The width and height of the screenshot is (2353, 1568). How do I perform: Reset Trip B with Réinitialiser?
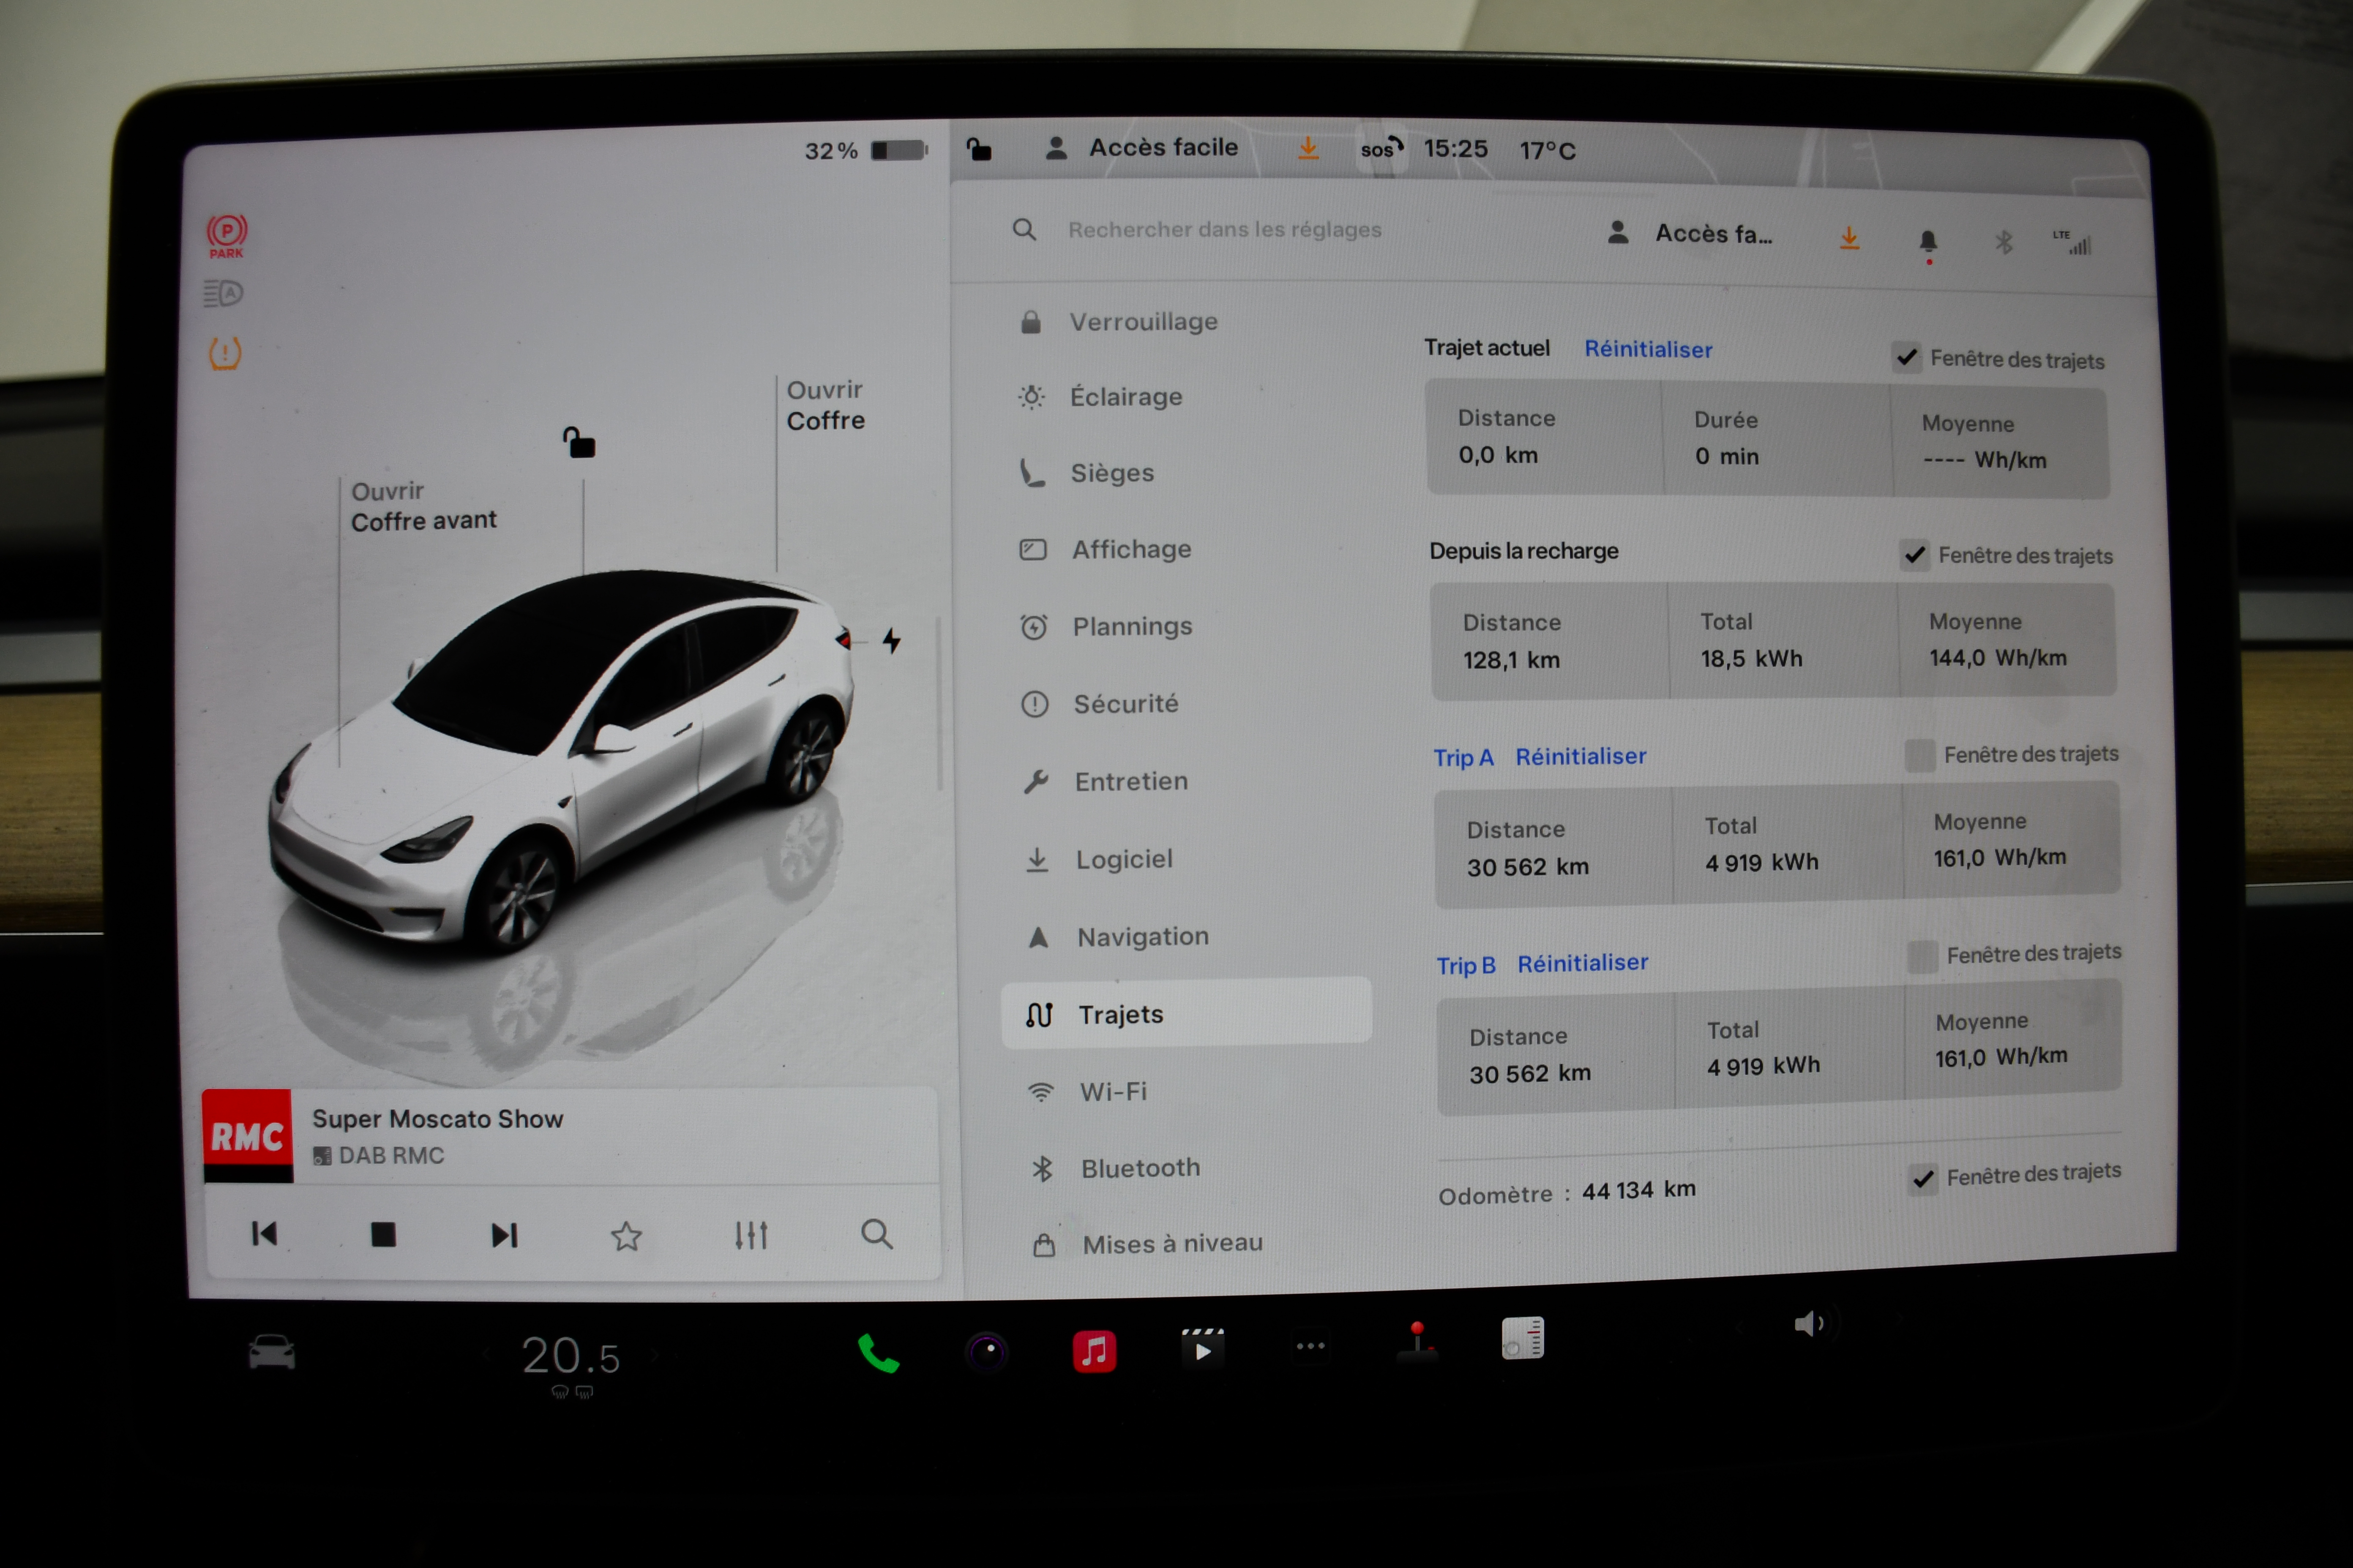[1582, 963]
